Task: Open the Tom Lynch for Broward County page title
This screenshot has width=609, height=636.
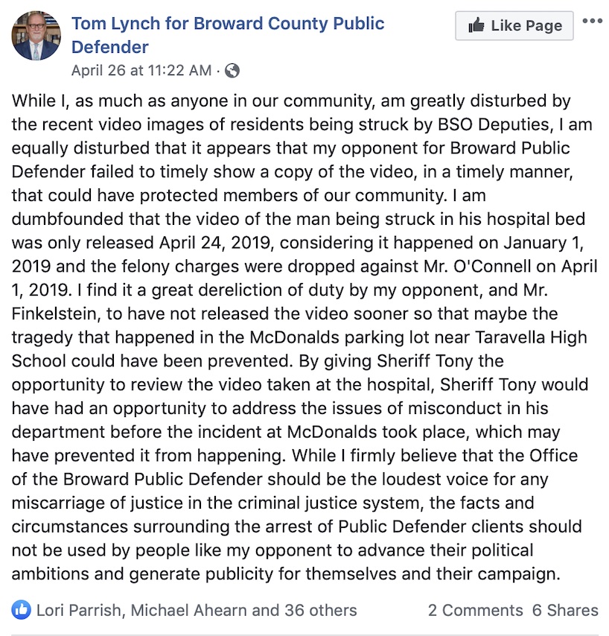Action: [228, 35]
